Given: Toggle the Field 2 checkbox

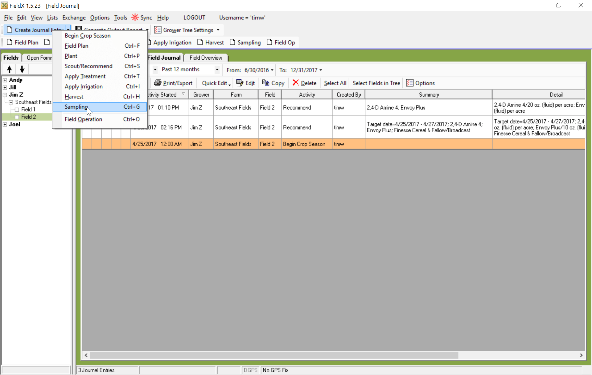Looking at the screenshot, I should pos(17,117).
